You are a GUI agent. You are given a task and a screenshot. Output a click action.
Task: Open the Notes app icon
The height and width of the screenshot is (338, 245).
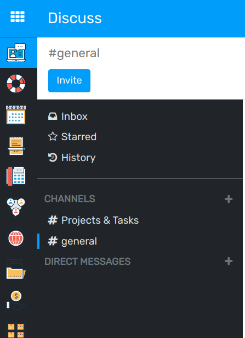coord(16,146)
